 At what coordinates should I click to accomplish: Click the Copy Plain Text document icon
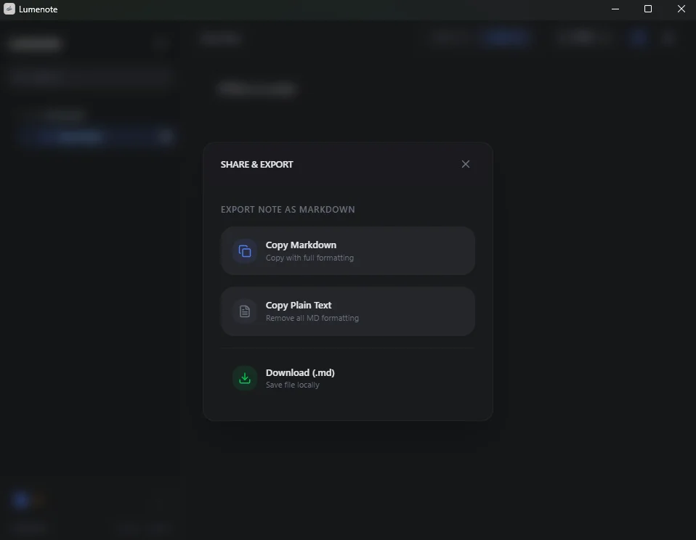[x=244, y=311]
